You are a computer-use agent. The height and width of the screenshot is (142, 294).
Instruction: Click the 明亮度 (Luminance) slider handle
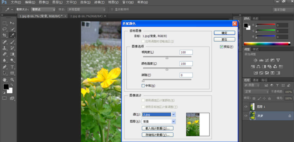tap(167, 58)
